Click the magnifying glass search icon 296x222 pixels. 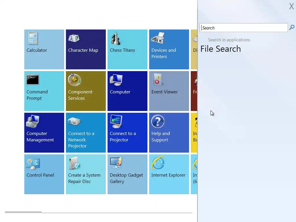pyautogui.click(x=292, y=27)
